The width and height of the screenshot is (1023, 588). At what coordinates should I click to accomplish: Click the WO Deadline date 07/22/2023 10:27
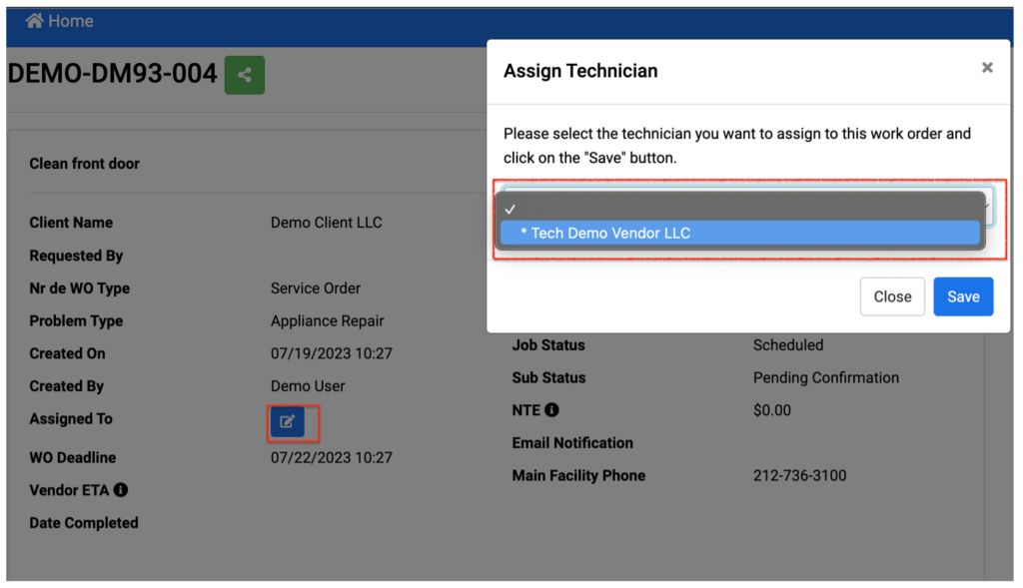tap(332, 457)
